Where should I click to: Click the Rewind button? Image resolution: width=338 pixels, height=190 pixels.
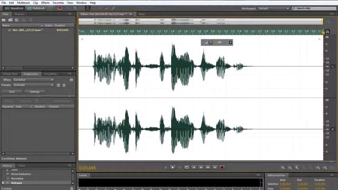tap(201, 167)
